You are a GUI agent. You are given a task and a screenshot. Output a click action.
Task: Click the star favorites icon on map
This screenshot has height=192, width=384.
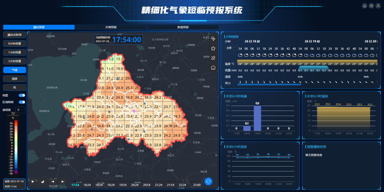pos(213,48)
